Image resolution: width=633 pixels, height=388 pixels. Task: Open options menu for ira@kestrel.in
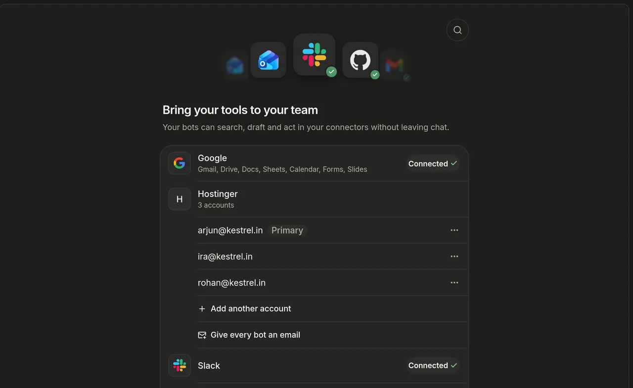click(x=454, y=256)
